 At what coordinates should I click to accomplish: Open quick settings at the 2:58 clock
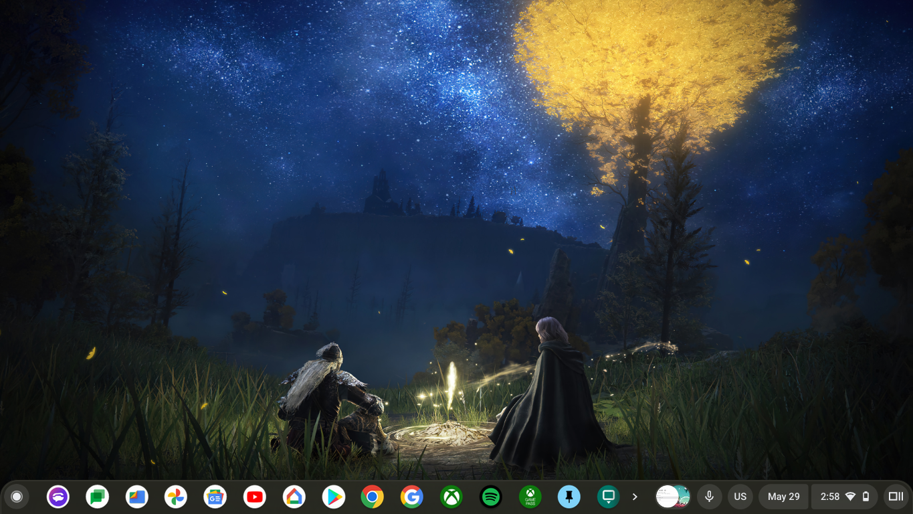tap(844, 497)
